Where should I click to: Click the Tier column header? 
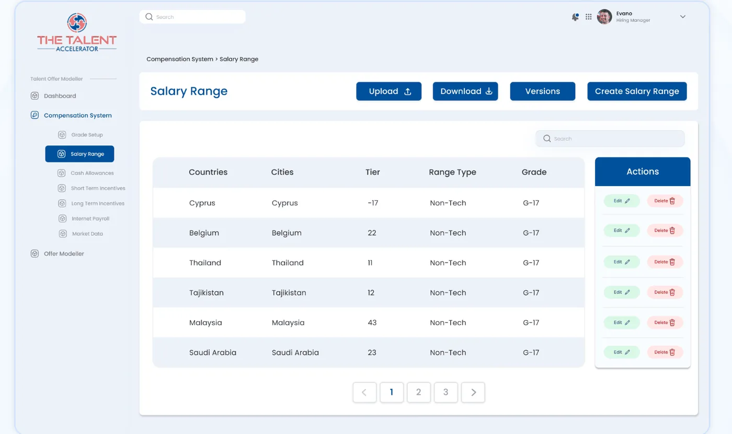[373, 172]
